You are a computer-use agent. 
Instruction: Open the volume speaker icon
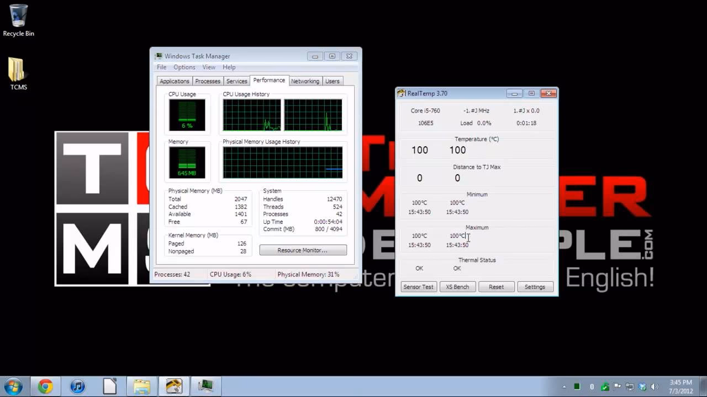point(655,387)
